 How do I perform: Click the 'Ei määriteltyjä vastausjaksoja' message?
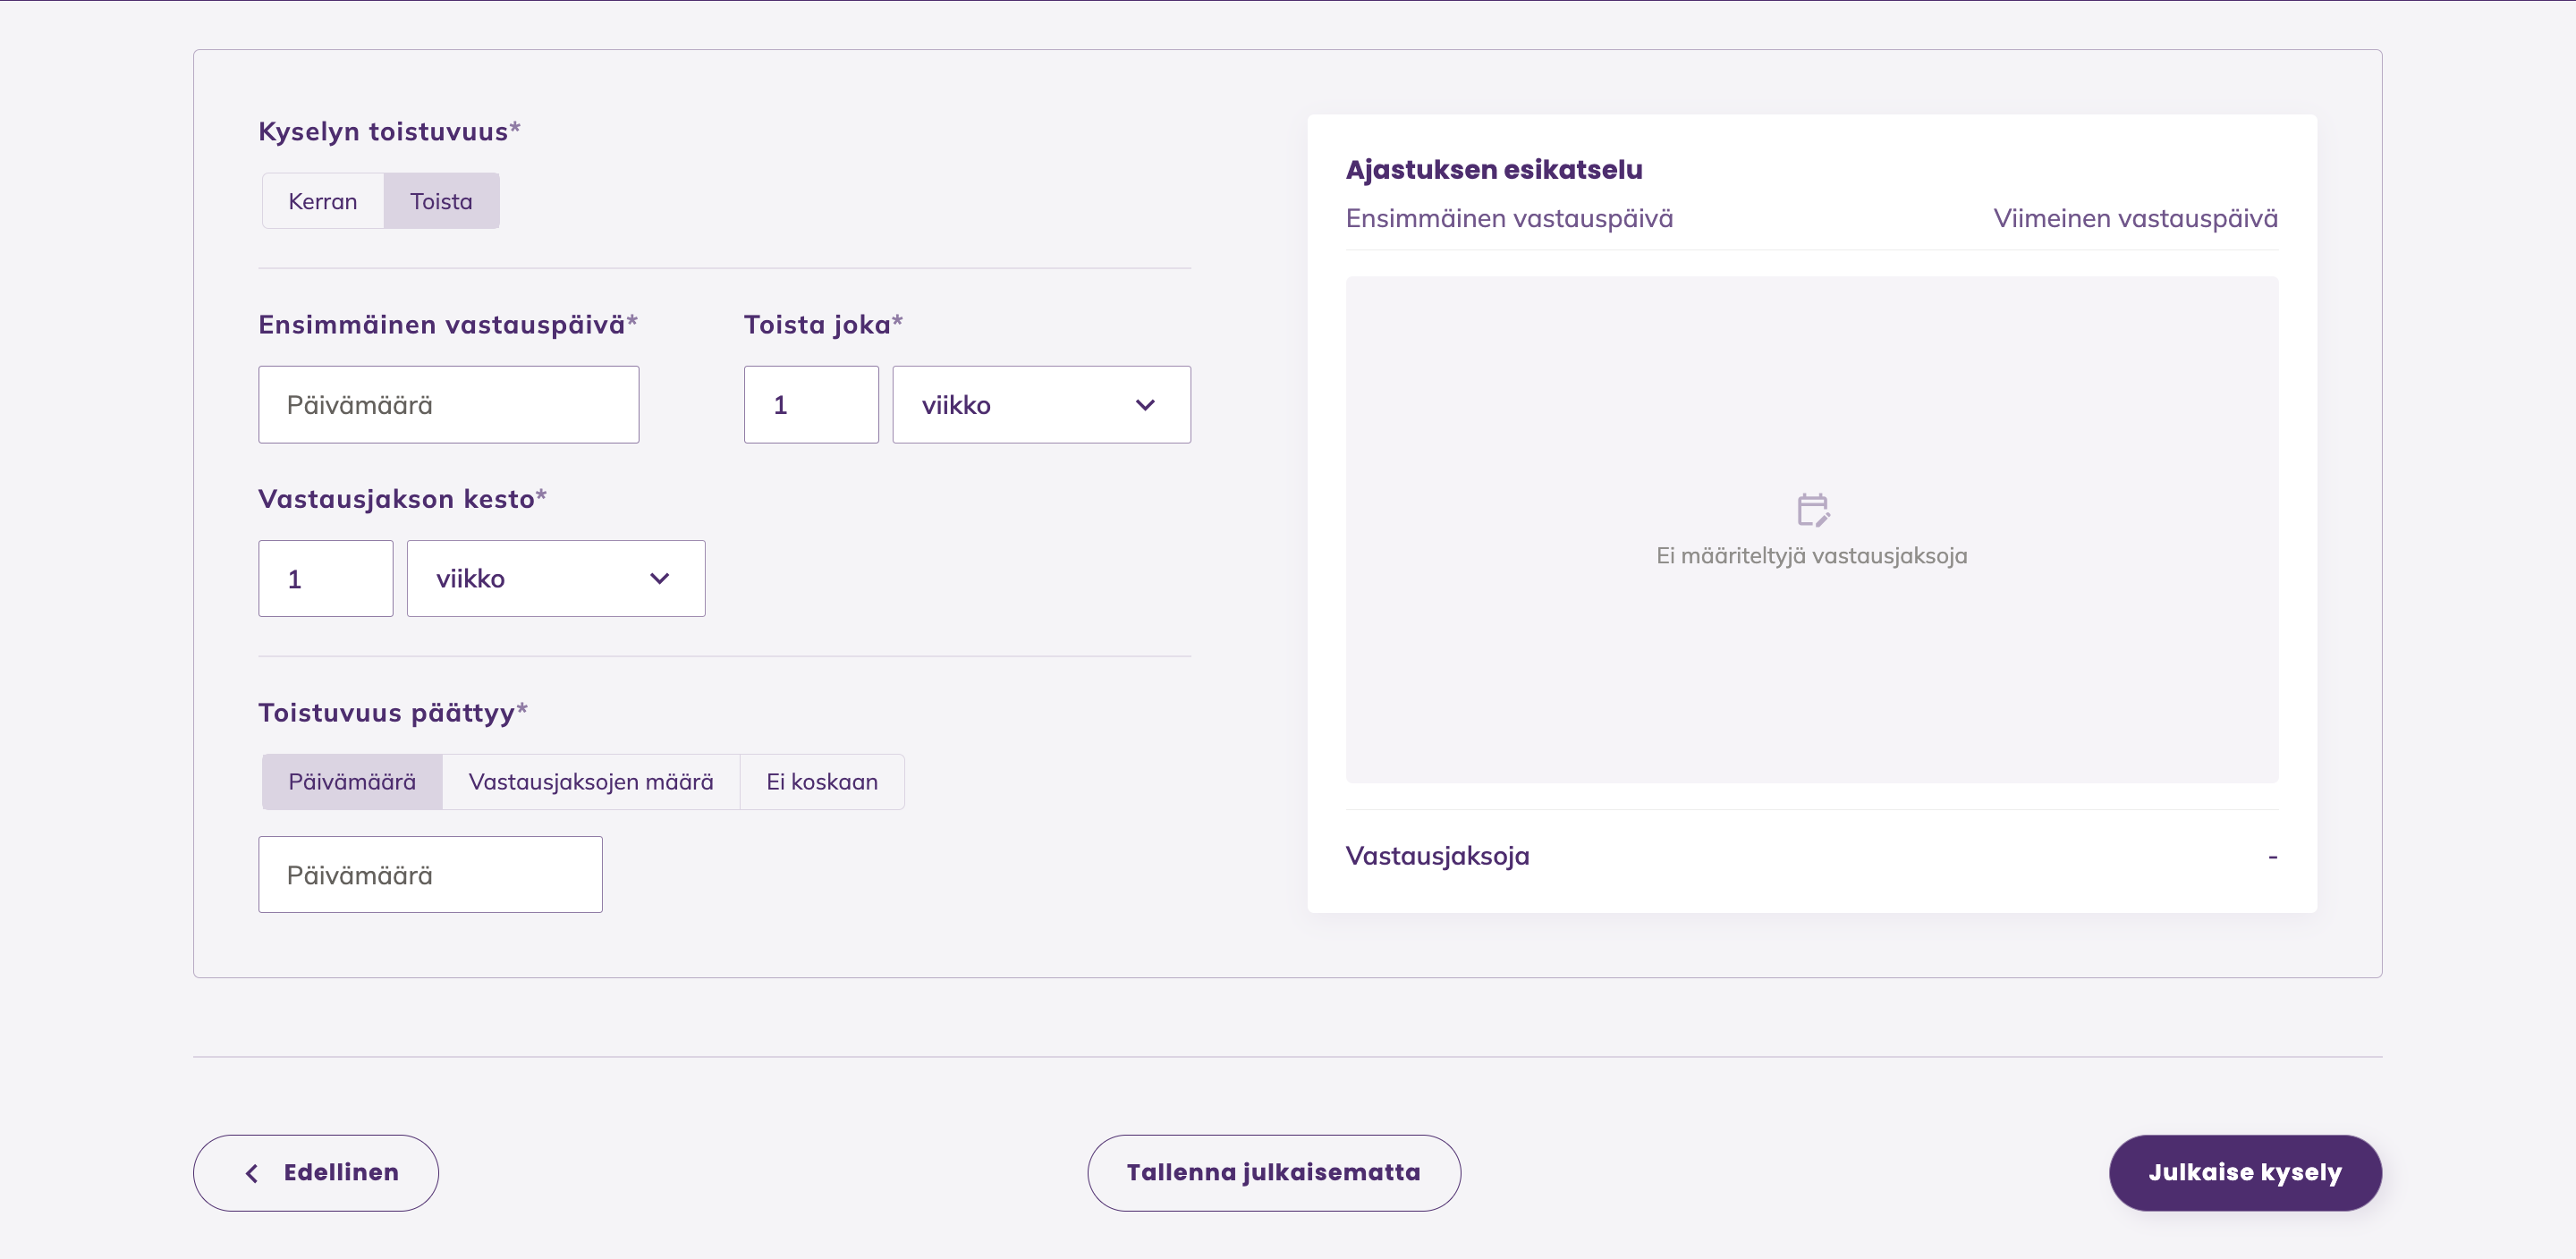click(1812, 556)
